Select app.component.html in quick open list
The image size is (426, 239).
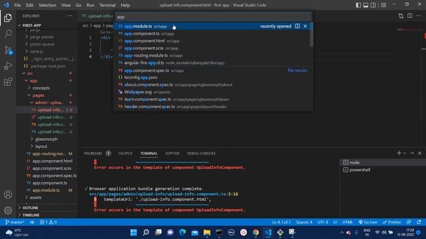(x=212, y=40)
